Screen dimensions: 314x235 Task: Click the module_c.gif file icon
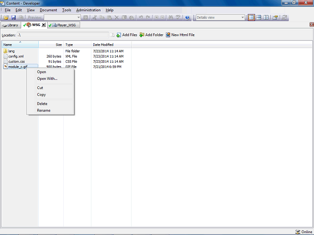click(5, 67)
